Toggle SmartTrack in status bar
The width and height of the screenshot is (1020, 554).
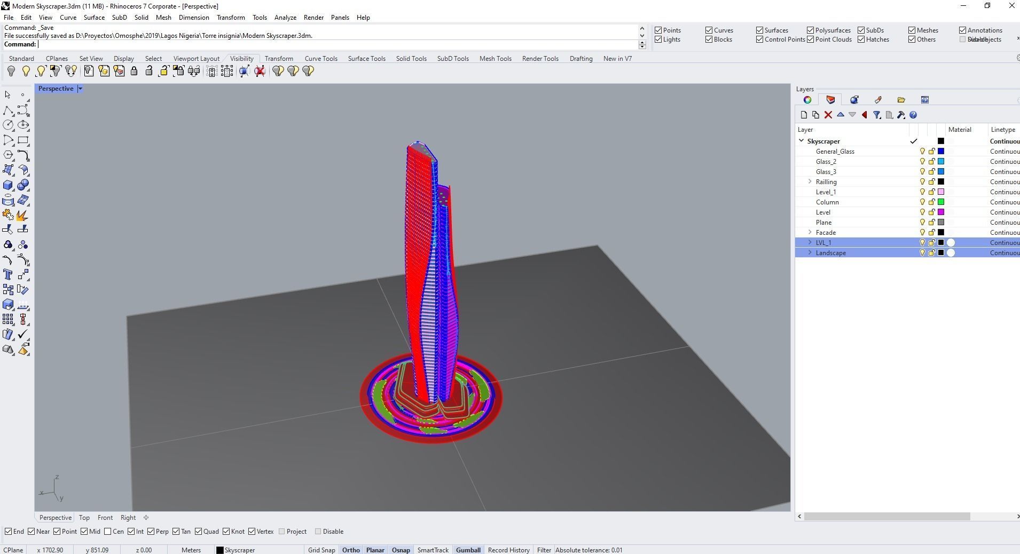[433, 550]
